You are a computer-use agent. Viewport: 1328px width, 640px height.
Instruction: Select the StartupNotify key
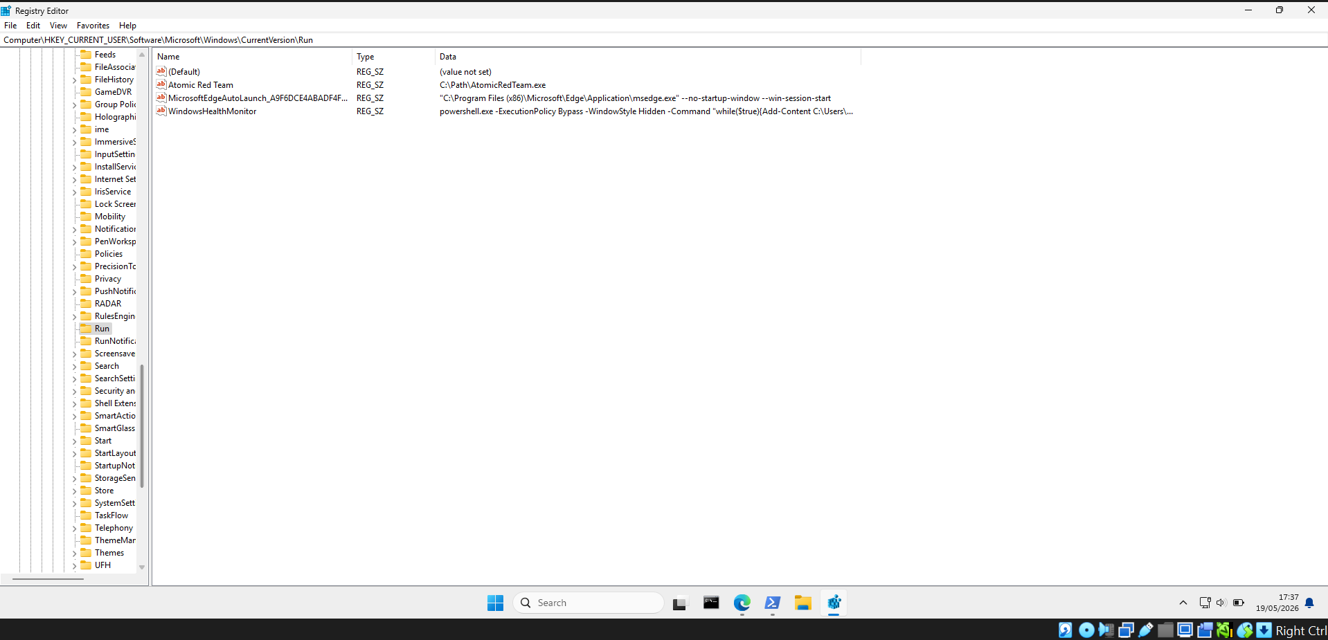pos(115,466)
